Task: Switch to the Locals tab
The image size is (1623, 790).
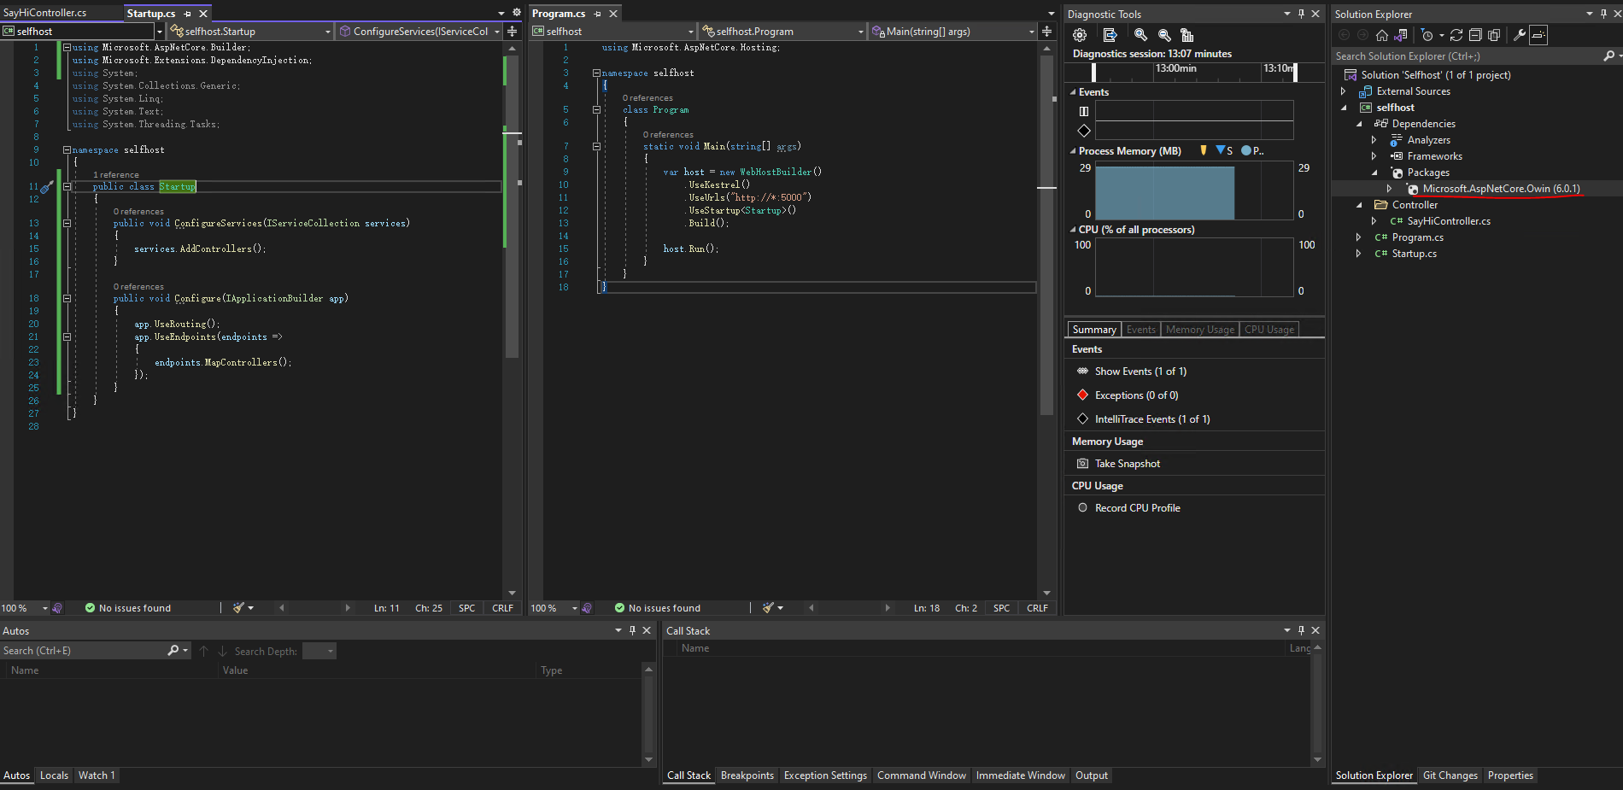Action: [54, 775]
